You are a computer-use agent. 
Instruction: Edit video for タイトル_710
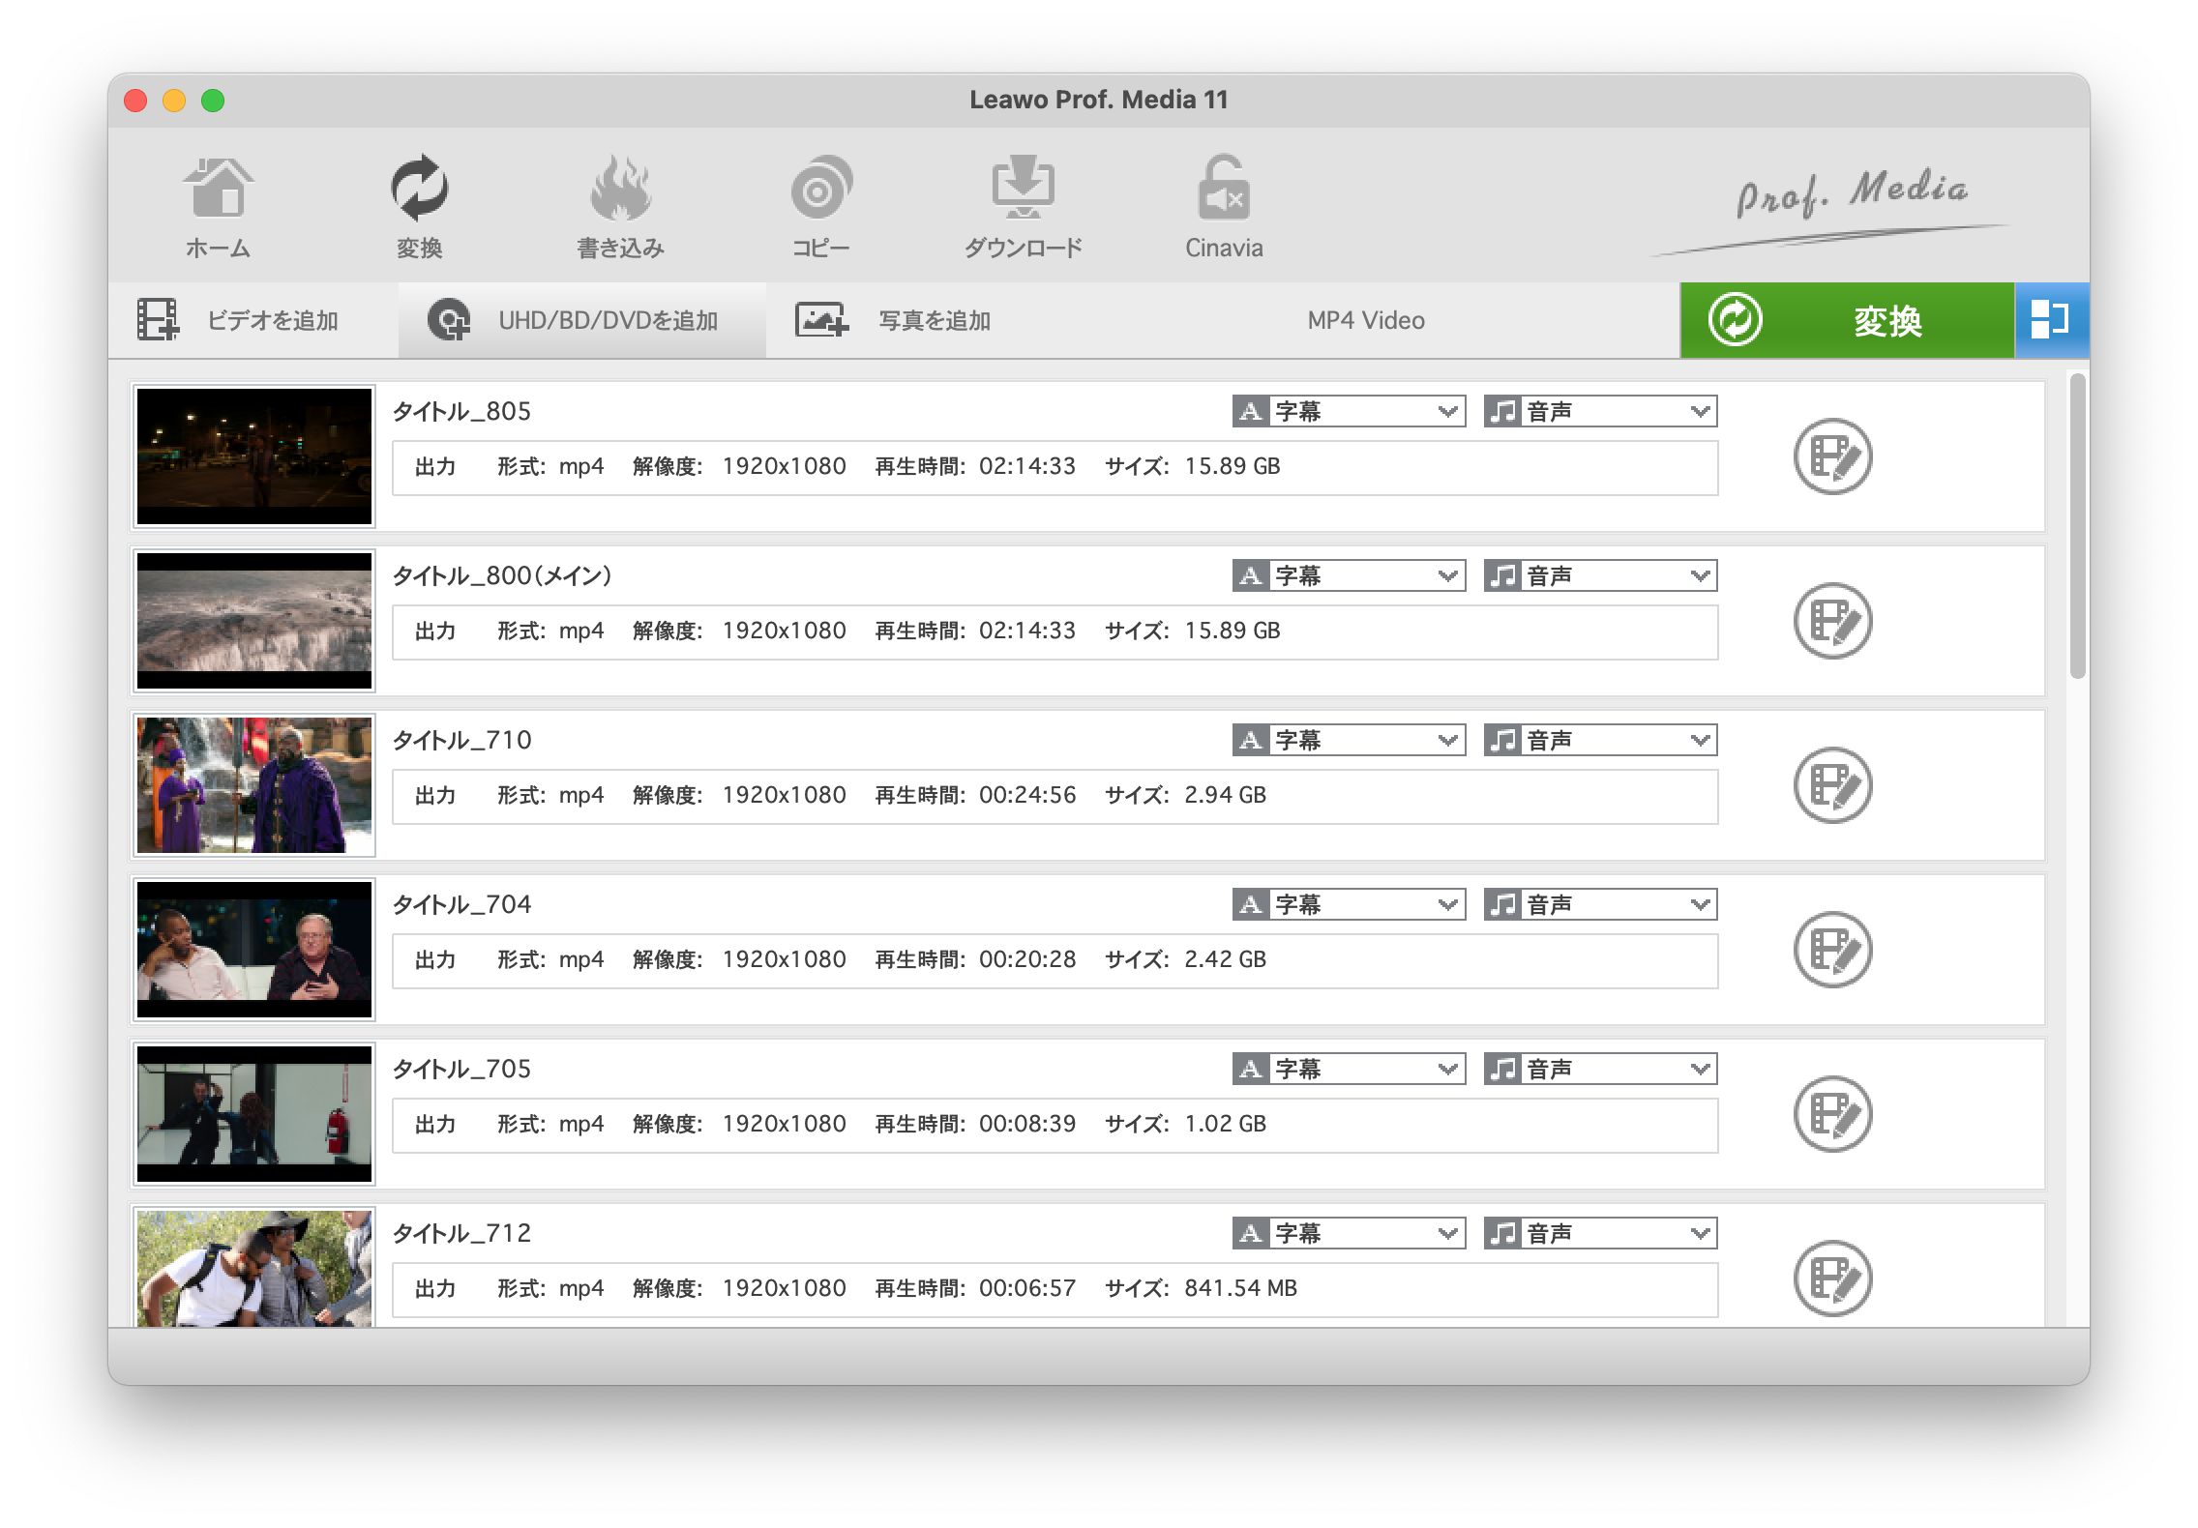[x=1832, y=785]
